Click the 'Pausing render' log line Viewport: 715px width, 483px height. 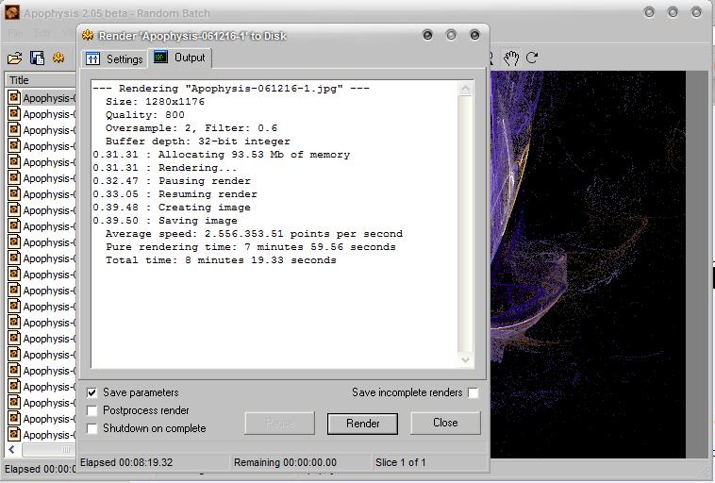[x=172, y=181]
